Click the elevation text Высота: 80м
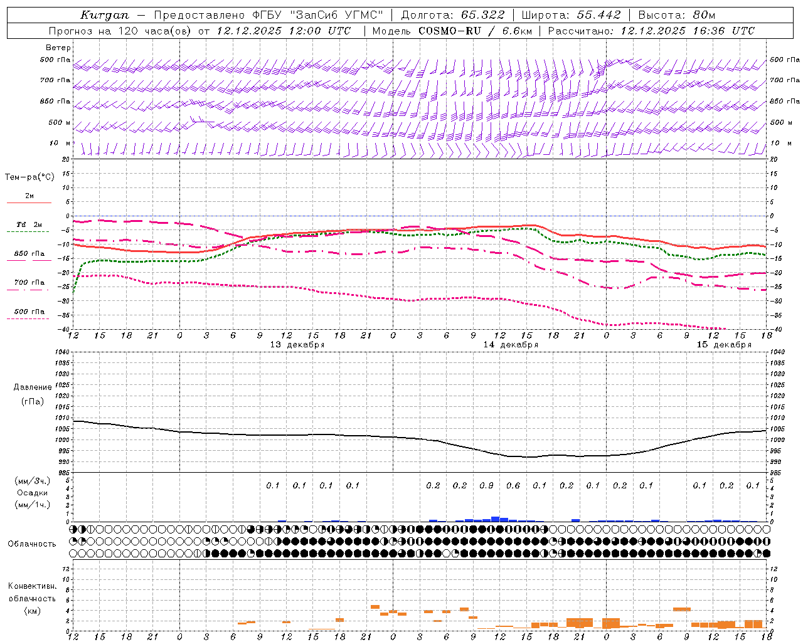 pos(677,15)
